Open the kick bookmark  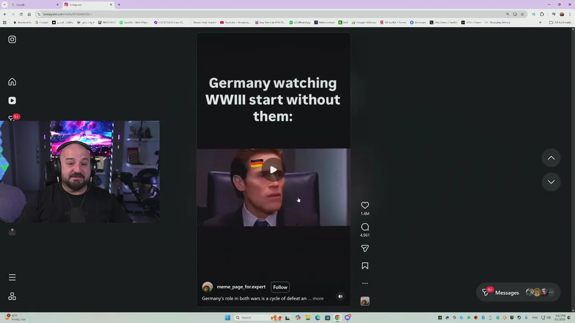(x=343, y=22)
